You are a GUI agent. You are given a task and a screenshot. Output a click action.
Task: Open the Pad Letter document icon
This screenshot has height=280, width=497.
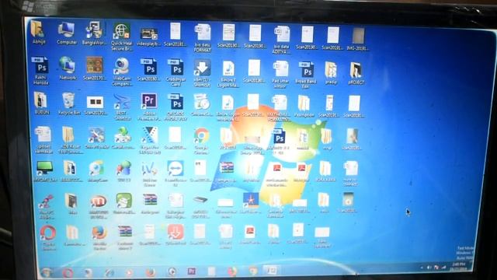tap(280, 74)
